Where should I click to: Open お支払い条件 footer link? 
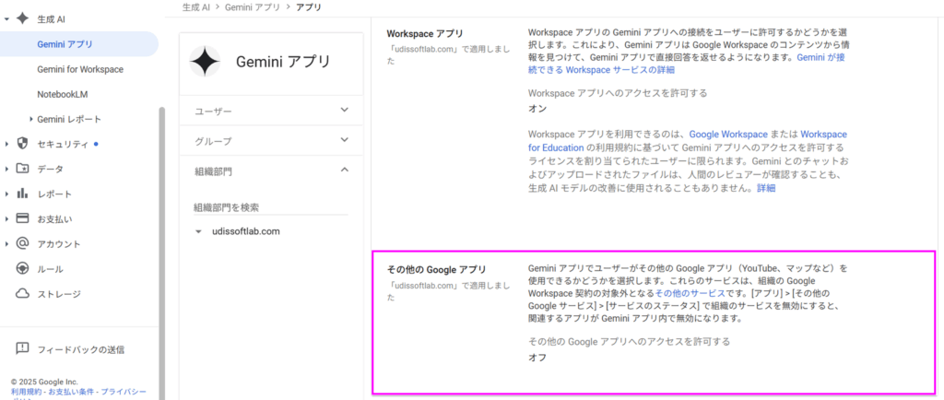(x=70, y=392)
